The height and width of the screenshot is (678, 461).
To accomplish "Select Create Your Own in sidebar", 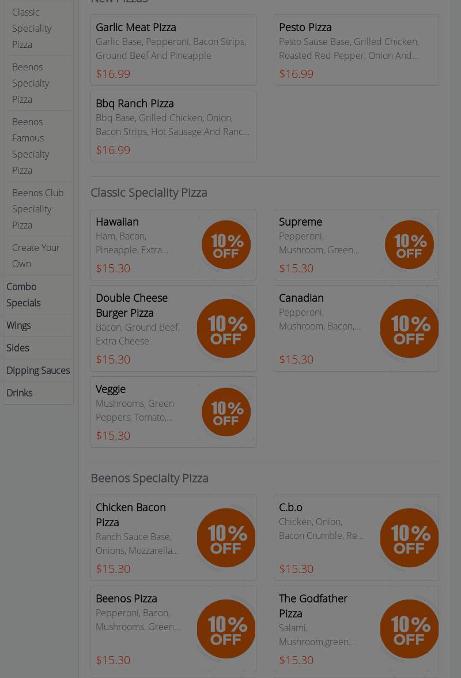I will click(x=36, y=256).
